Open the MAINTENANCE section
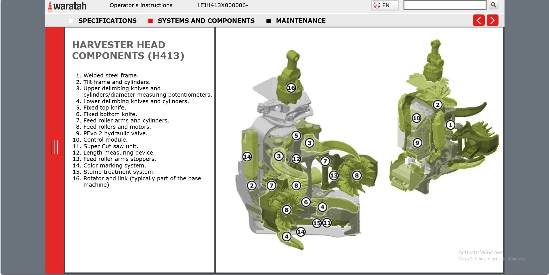 click(300, 21)
